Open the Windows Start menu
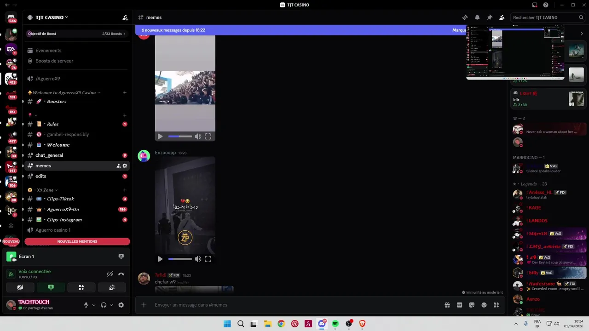Image resolution: width=589 pixels, height=331 pixels. [227, 324]
